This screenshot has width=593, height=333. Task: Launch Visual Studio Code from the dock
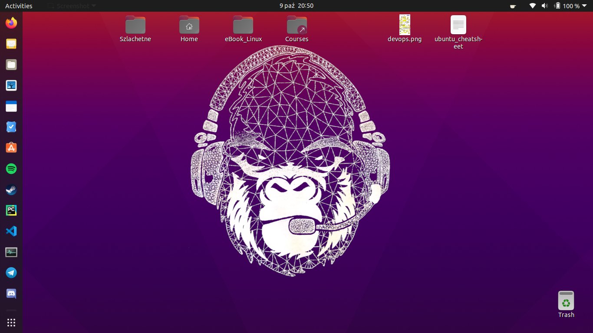11,231
